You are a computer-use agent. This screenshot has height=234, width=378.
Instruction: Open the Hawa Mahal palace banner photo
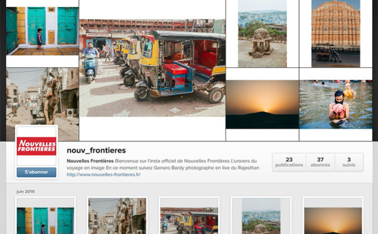[x=336, y=33]
